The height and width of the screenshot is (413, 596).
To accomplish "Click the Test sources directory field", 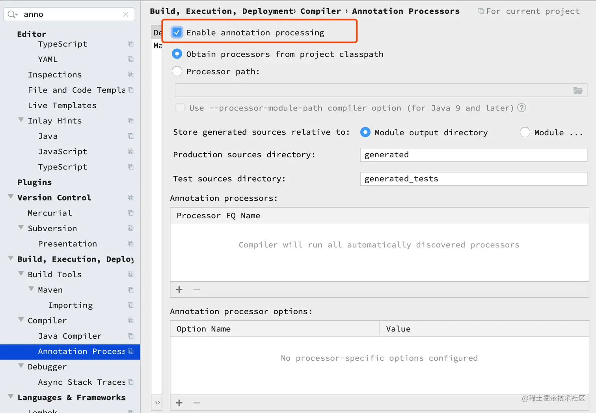I will (x=473, y=179).
